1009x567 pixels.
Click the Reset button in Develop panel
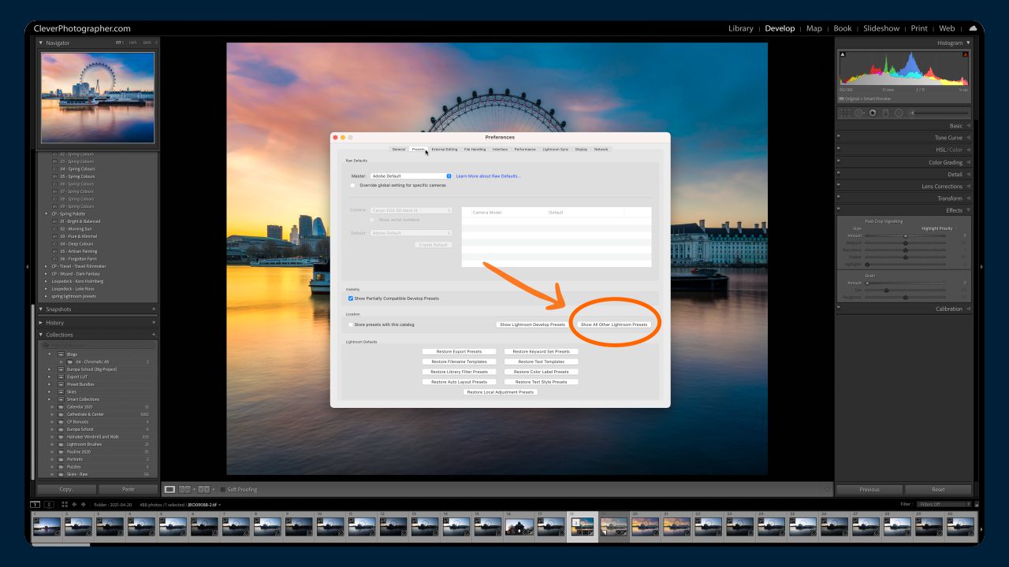point(937,489)
